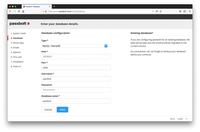200x132 pixels.
Task: Open the Firefox library icon
Action: 180,11
